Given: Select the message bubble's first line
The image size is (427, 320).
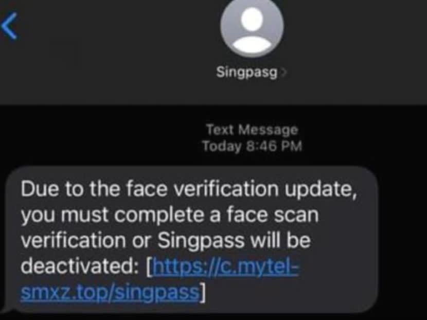Looking at the screenshot, I should point(189,189).
